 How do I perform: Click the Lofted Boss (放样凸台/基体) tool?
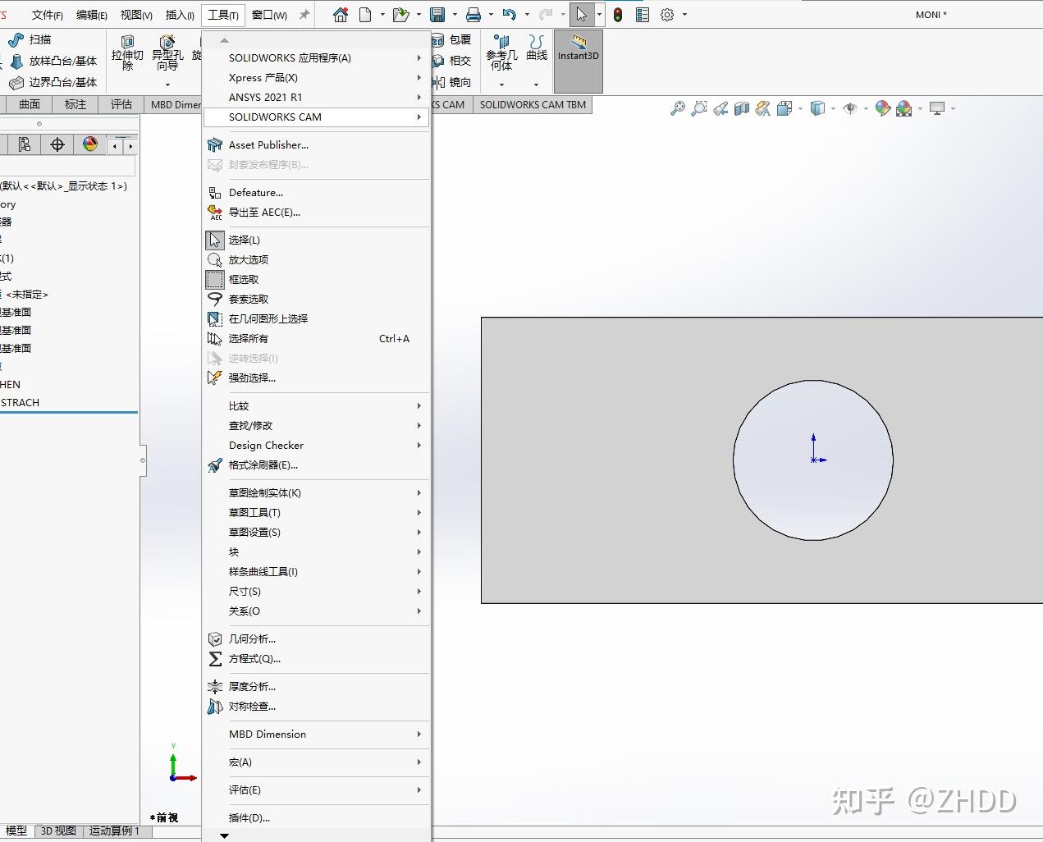pos(53,61)
